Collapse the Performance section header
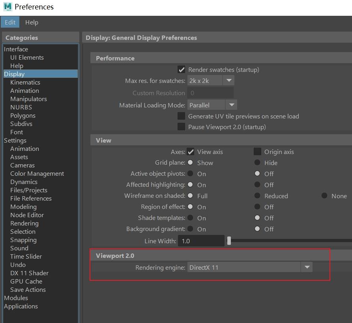 221,58
